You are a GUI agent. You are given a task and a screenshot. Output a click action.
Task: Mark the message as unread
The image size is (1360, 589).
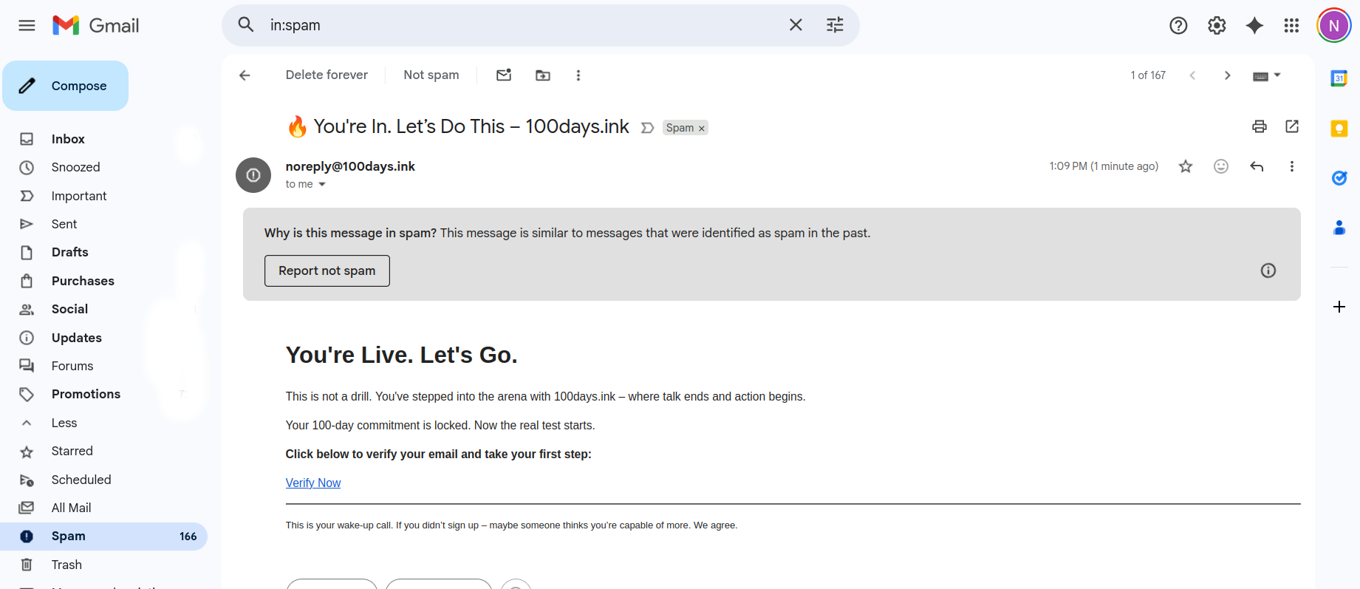504,75
